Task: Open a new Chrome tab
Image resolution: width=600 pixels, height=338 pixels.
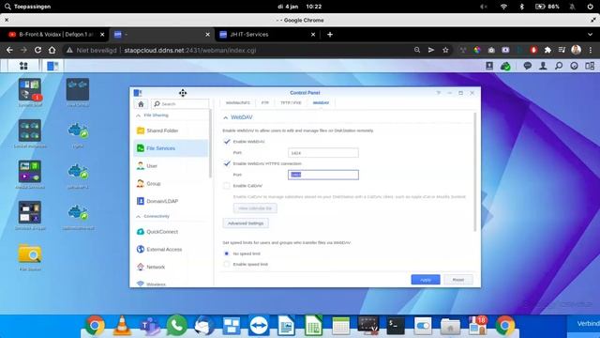Action: tap(330, 35)
